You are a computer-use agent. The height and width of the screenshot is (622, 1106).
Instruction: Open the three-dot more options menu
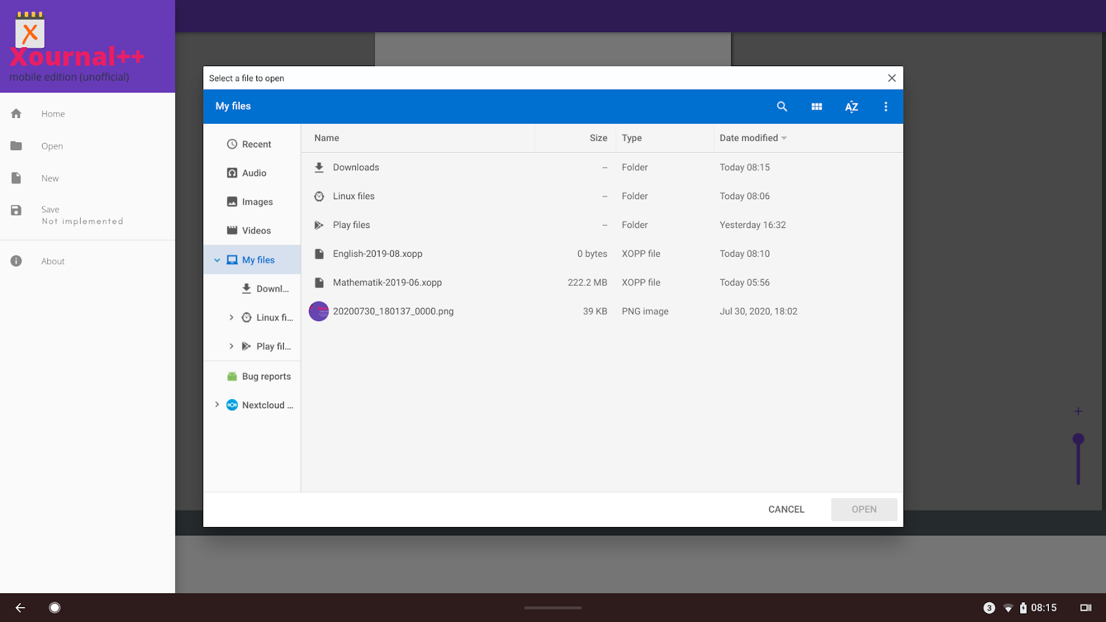(x=885, y=106)
